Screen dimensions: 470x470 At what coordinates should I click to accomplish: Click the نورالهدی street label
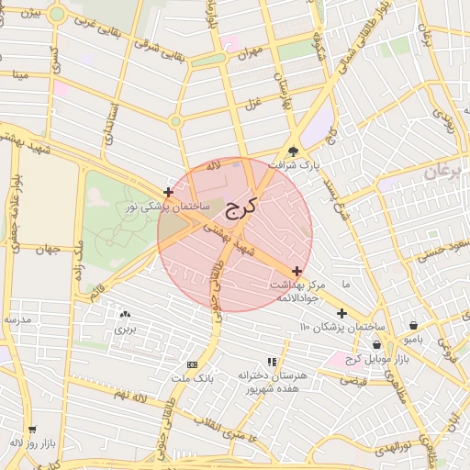point(393,449)
